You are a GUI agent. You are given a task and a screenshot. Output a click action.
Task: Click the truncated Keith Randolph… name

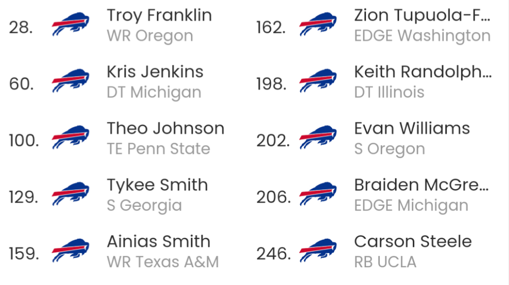[x=423, y=72]
